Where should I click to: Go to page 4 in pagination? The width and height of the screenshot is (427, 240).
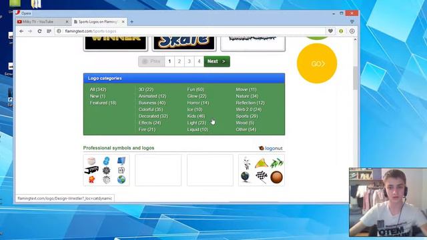click(199, 61)
